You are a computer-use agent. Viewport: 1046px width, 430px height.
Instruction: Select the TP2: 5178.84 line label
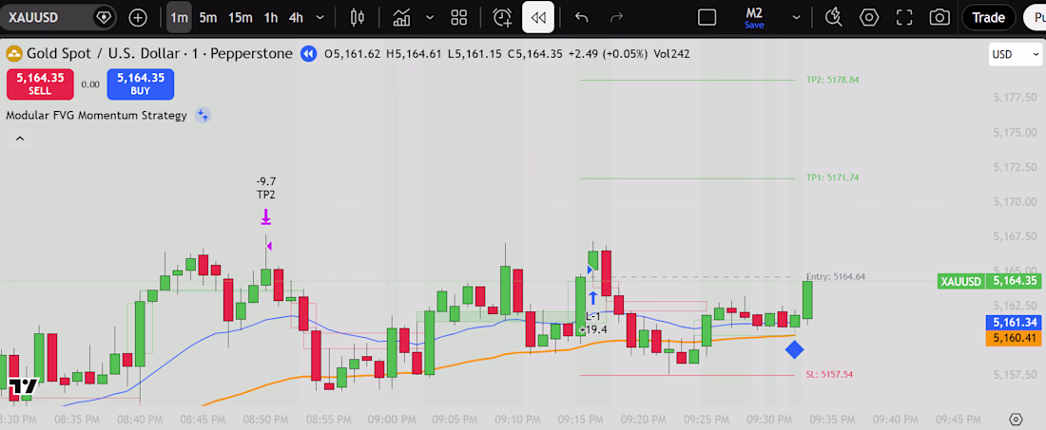coord(832,80)
